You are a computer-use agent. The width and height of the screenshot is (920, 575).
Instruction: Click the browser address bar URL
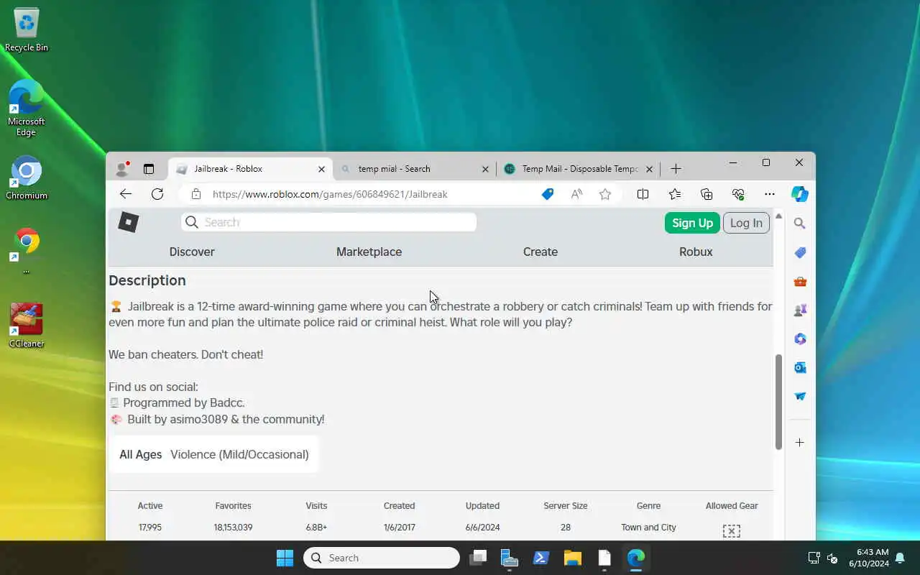[x=330, y=194]
